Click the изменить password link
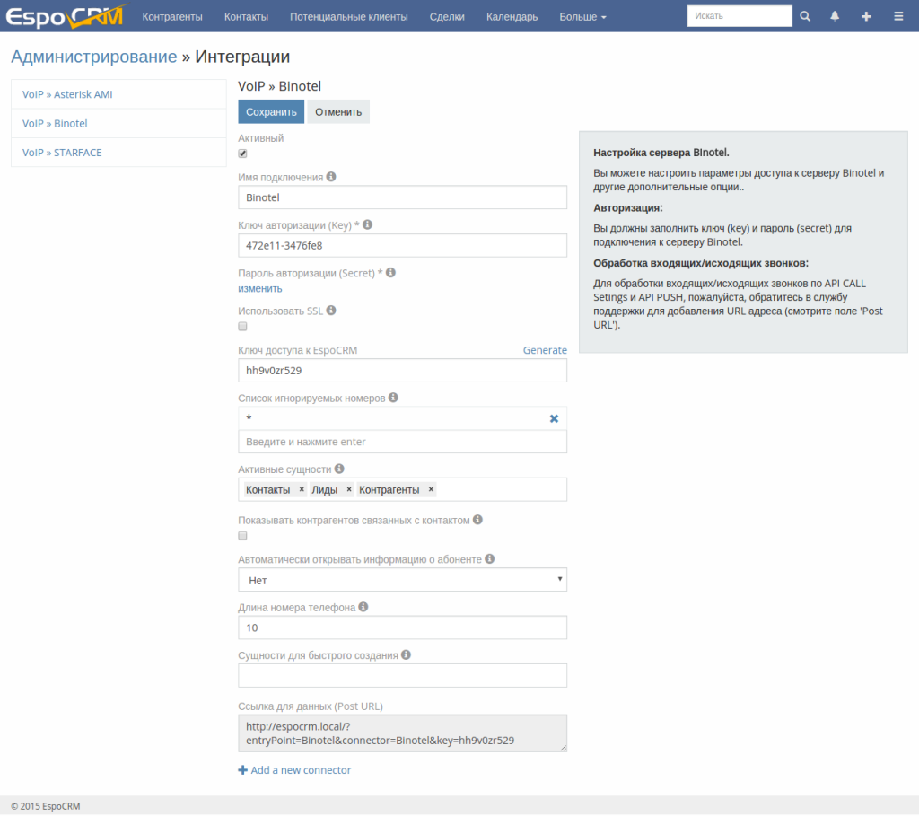 pos(260,288)
